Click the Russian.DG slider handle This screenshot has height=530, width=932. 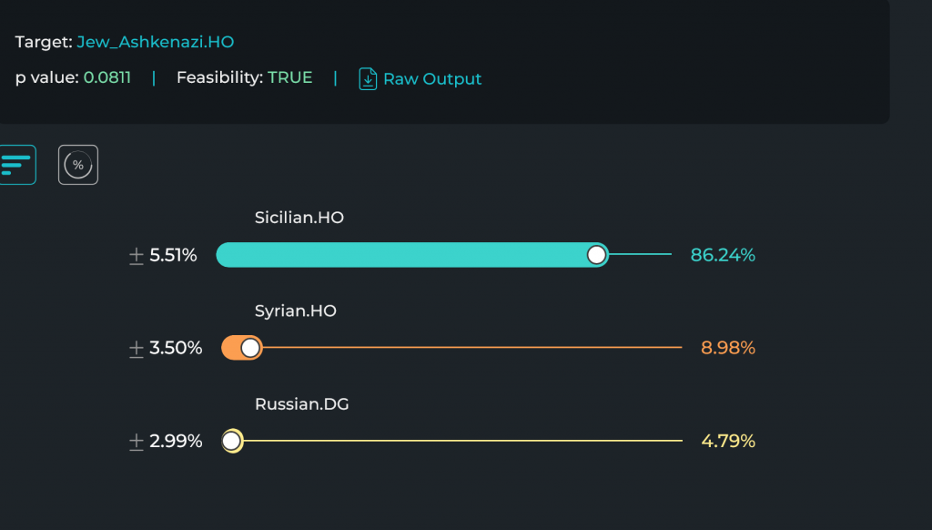[232, 441]
